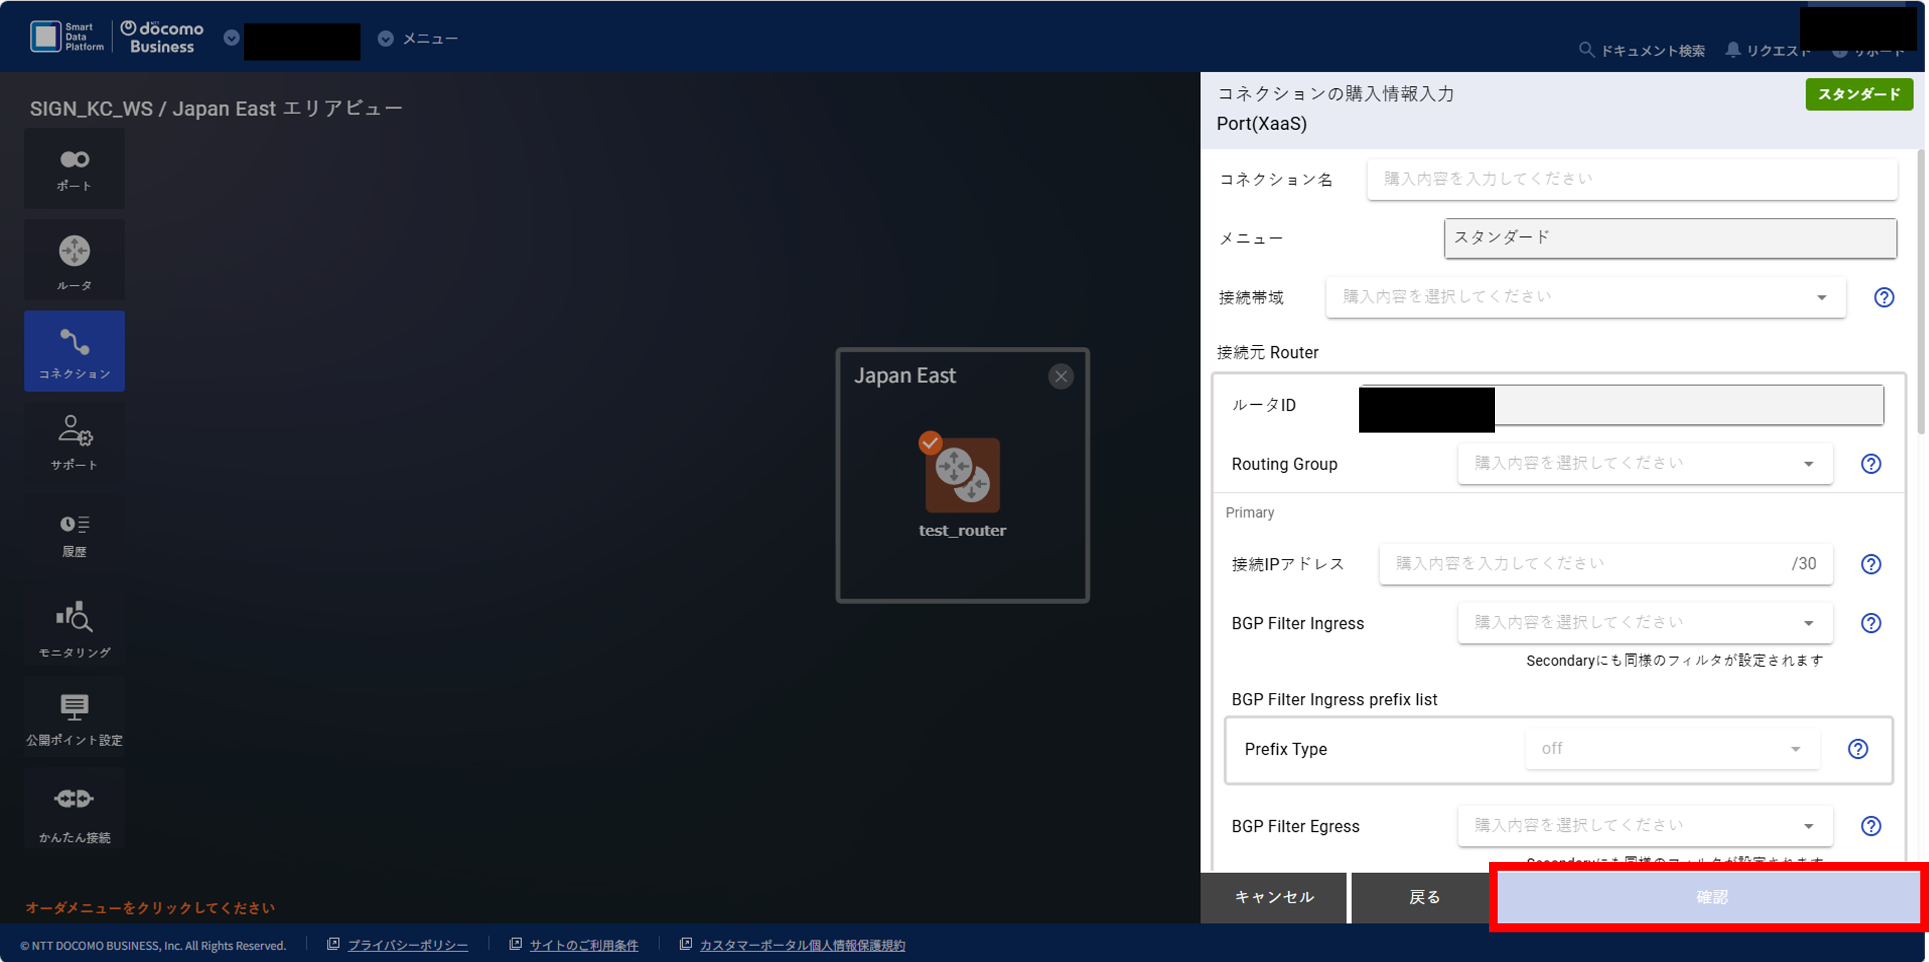This screenshot has height=962, width=1929.
Task: Click the form panel vertical scrollbar
Action: click(x=1920, y=292)
